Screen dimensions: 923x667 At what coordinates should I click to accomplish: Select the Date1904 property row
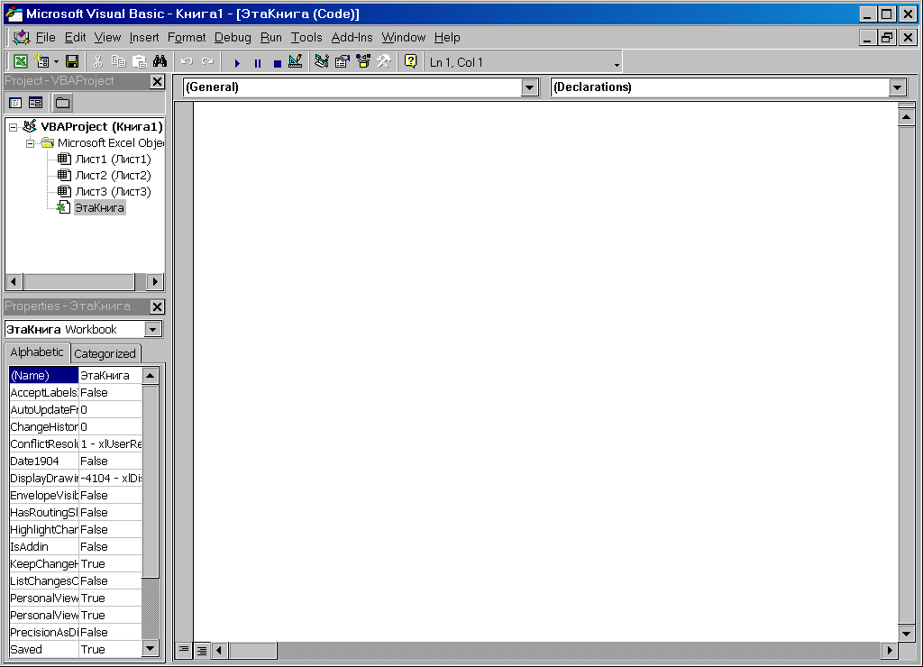point(76,461)
